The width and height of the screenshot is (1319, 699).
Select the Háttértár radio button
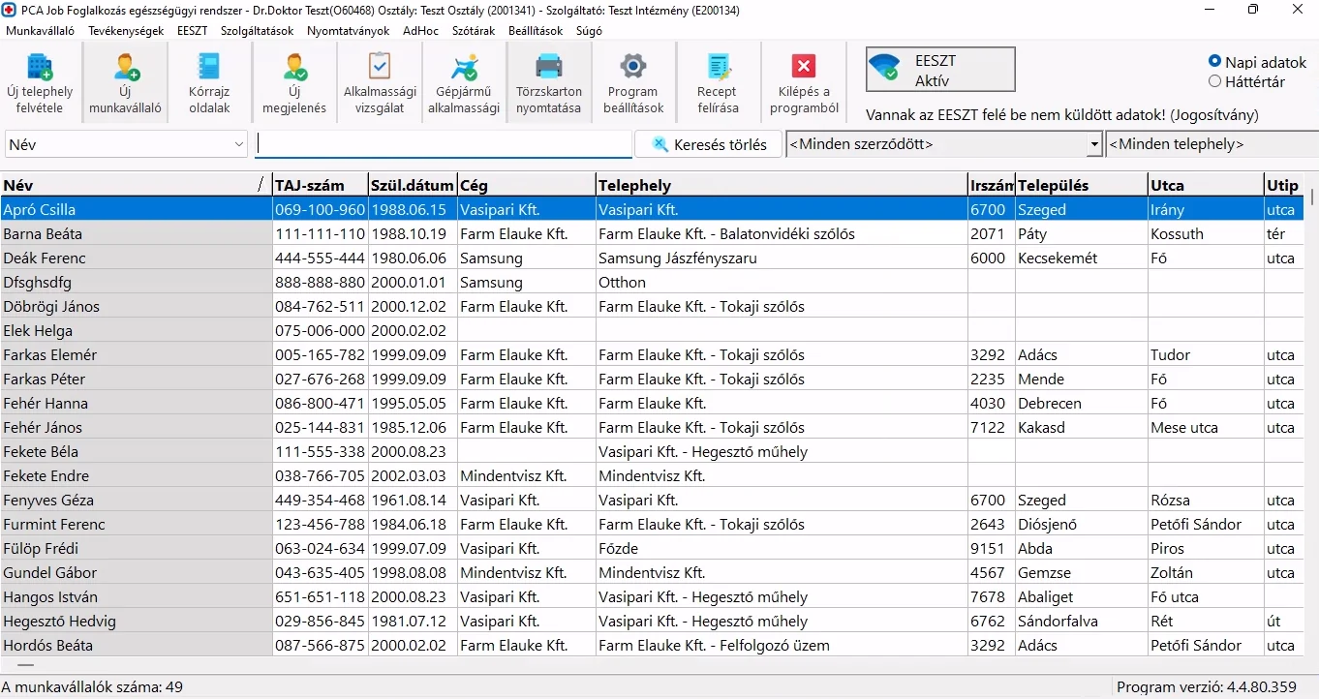click(x=1214, y=81)
